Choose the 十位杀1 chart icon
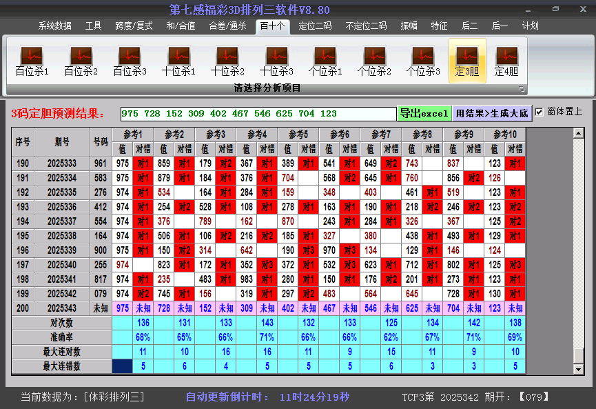The height and width of the screenshot is (409, 596). (x=178, y=61)
